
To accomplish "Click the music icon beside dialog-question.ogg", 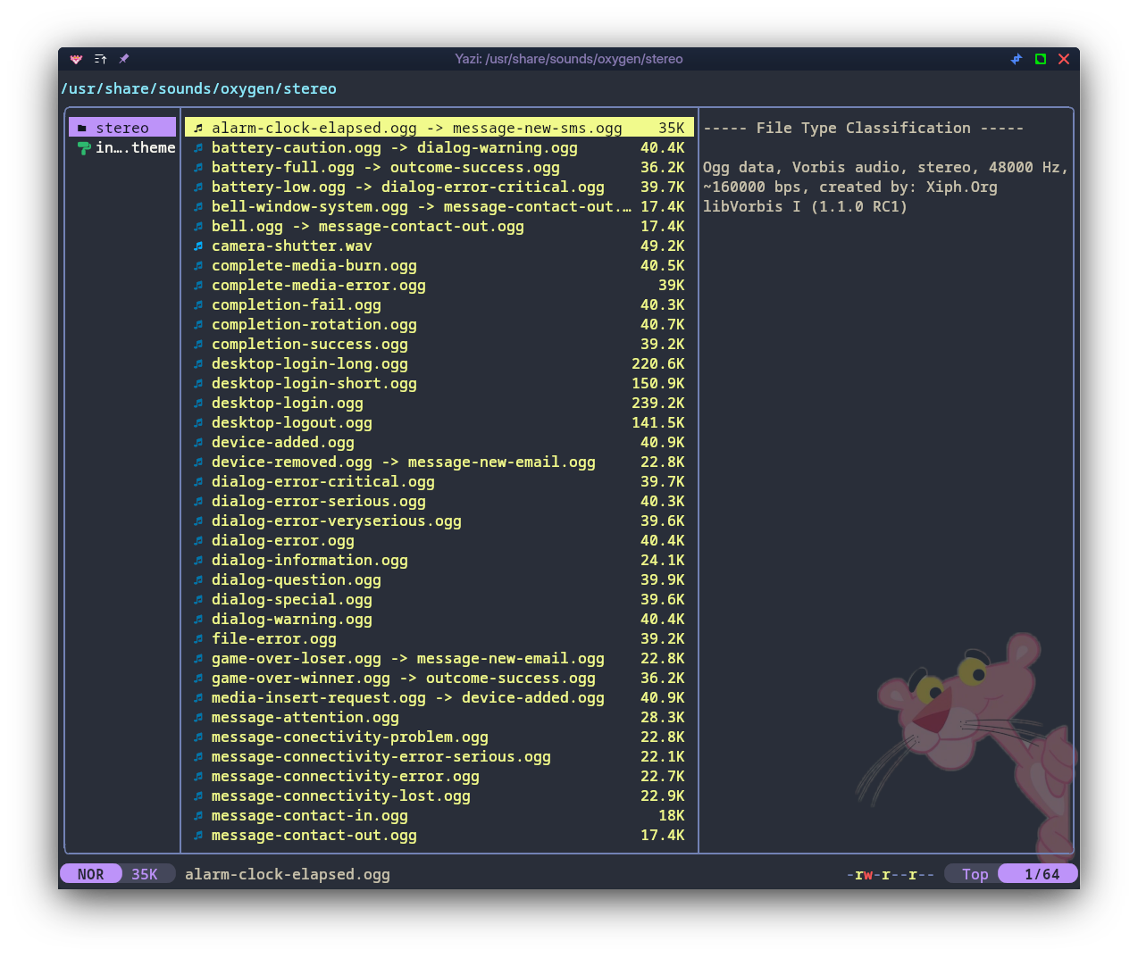I will (x=198, y=580).
